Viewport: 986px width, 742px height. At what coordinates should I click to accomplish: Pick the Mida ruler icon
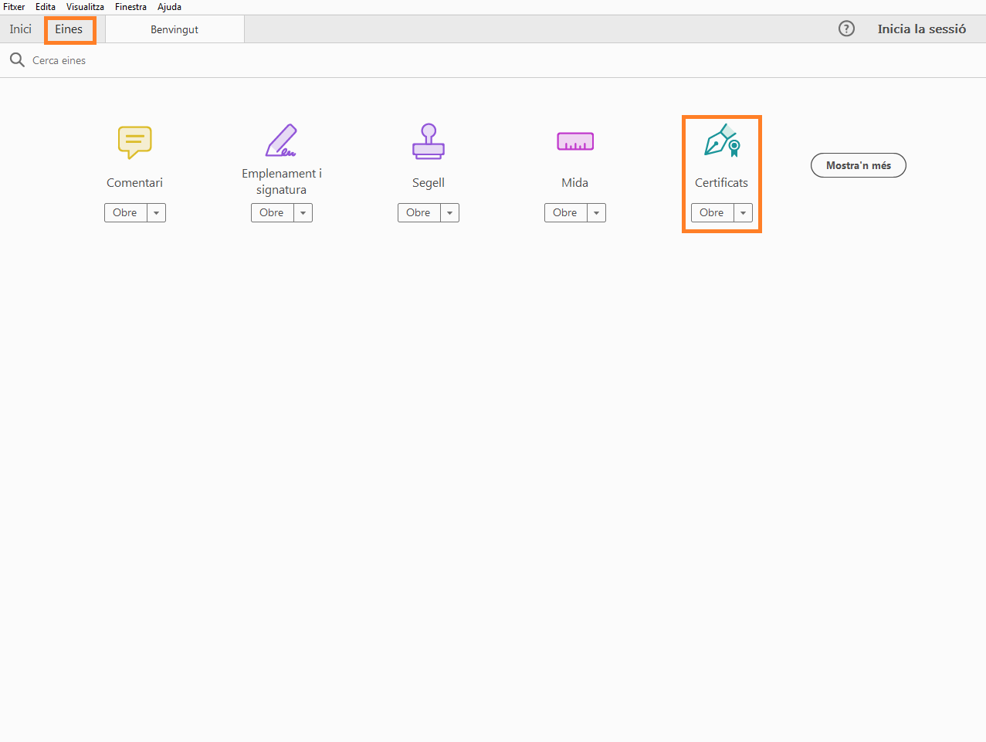point(575,141)
